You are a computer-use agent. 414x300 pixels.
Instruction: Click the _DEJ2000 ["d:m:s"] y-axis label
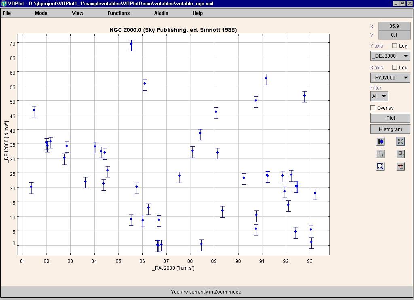click(6, 142)
